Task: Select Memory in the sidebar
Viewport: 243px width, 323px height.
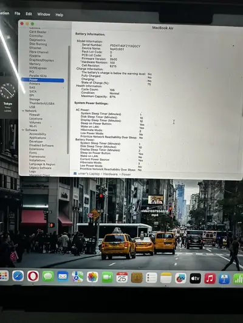Action: point(35,64)
